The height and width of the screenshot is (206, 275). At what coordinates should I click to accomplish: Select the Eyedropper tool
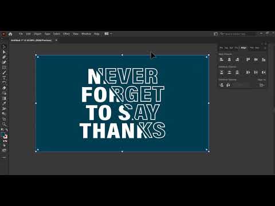[4, 104]
